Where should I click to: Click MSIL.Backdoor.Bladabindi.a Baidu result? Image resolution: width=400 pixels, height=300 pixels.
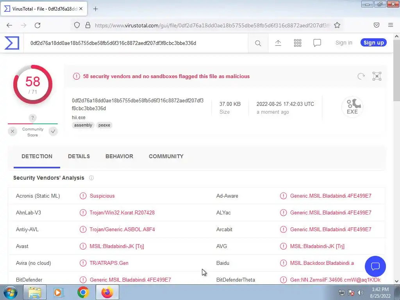tap(322, 263)
